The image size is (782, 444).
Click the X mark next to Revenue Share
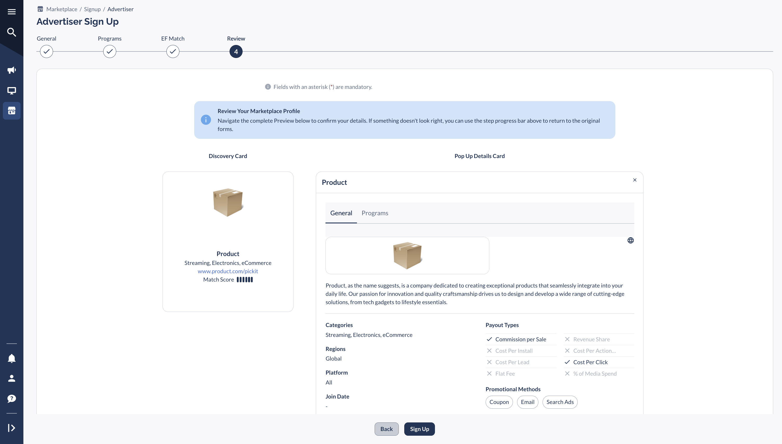[x=567, y=339]
